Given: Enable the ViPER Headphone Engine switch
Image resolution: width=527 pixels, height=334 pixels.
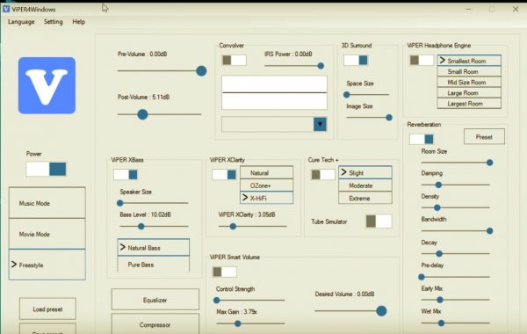Looking at the screenshot, I should [422, 60].
